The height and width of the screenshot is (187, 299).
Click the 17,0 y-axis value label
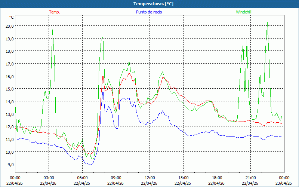tap(9, 64)
